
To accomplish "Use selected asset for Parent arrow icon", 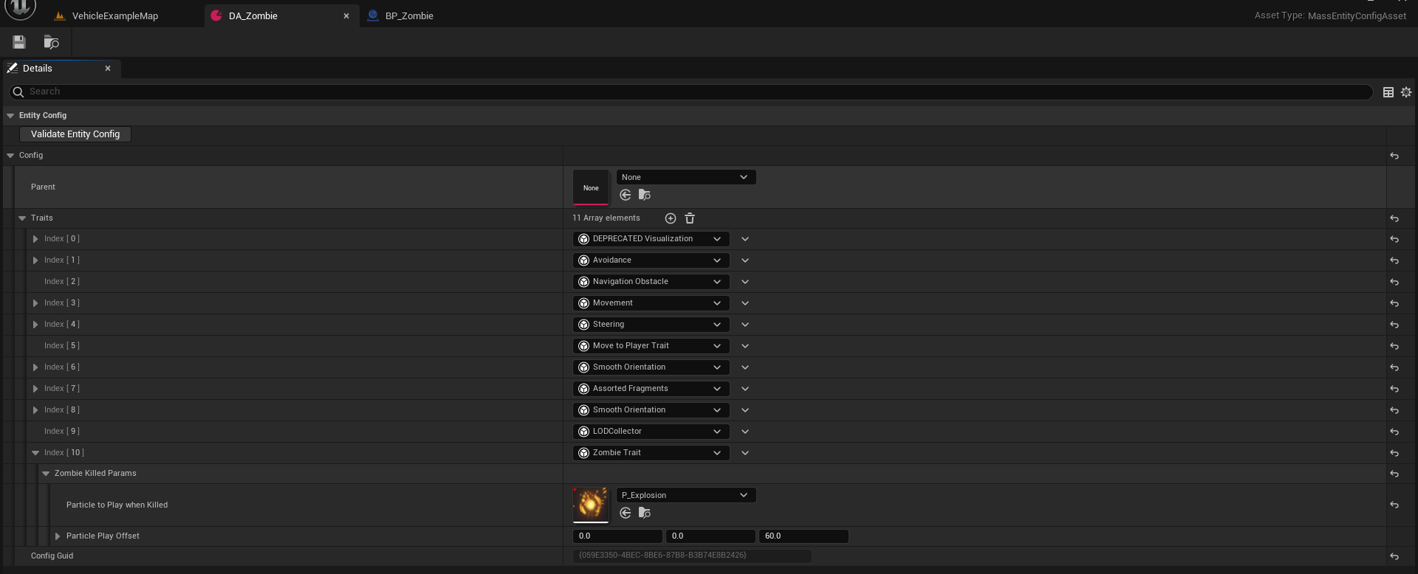I will click(626, 195).
